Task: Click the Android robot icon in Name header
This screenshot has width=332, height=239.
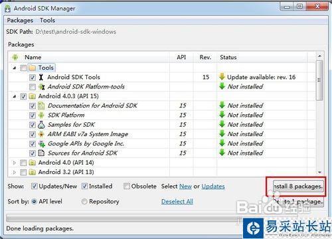Action: 15,57
